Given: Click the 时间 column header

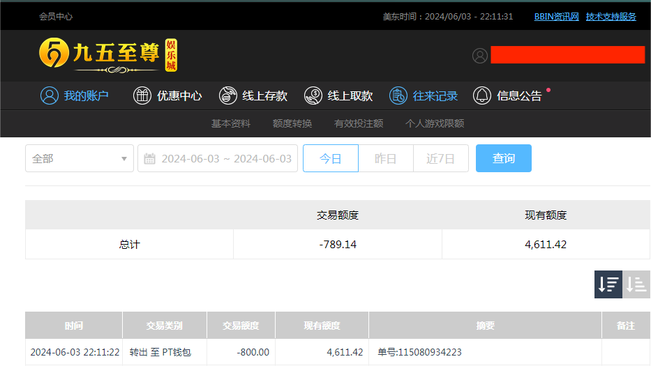Looking at the screenshot, I should 74,326.
